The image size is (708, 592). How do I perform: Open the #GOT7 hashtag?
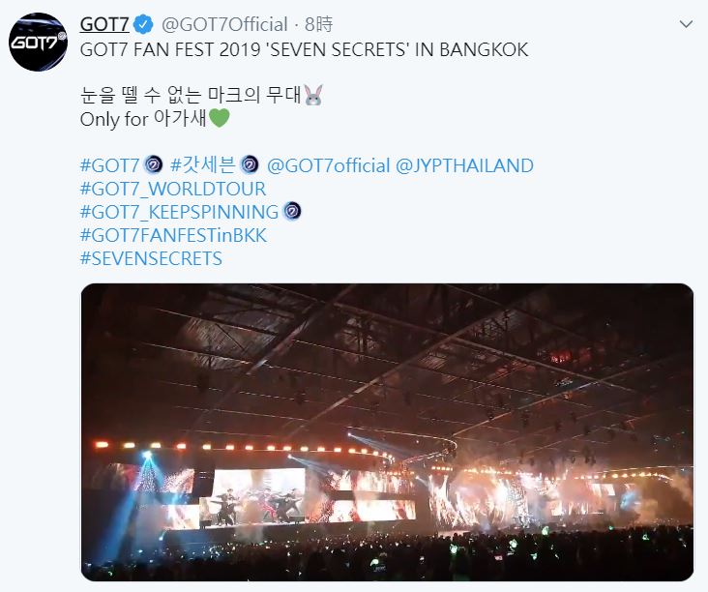click(x=109, y=165)
